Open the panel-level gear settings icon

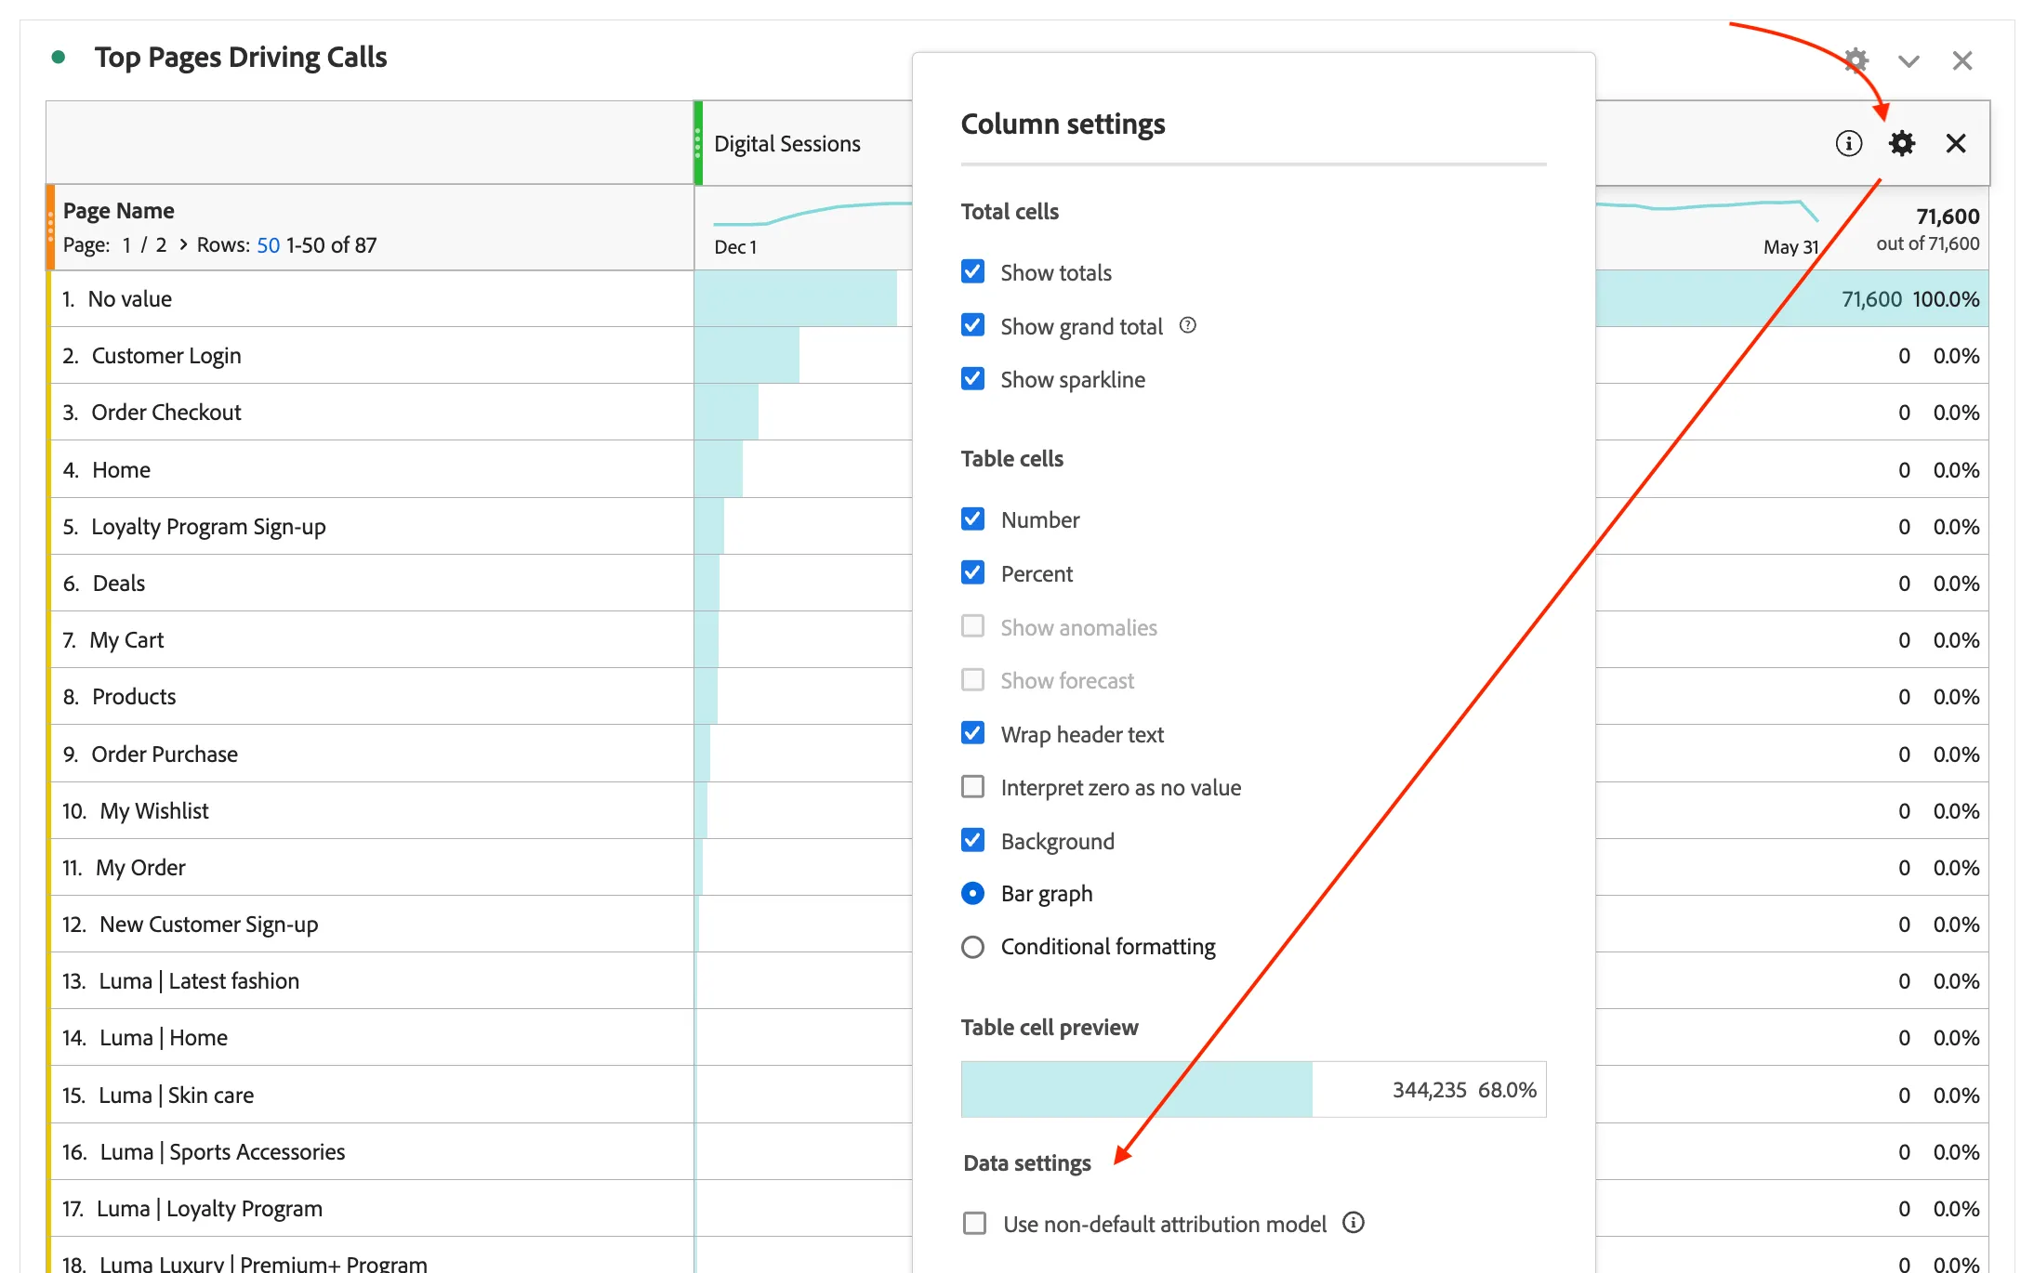pyautogui.click(x=1856, y=60)
